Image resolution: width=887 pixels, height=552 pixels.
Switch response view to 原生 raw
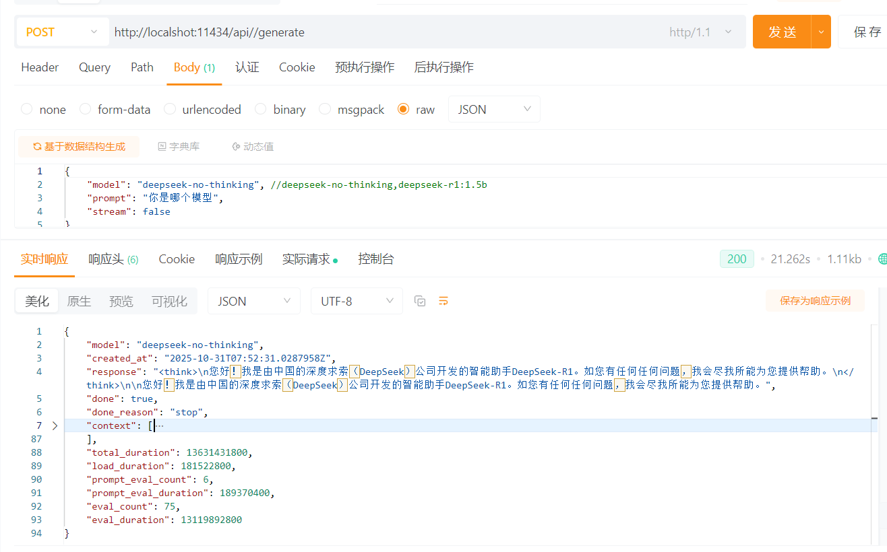tap(79, 301)
